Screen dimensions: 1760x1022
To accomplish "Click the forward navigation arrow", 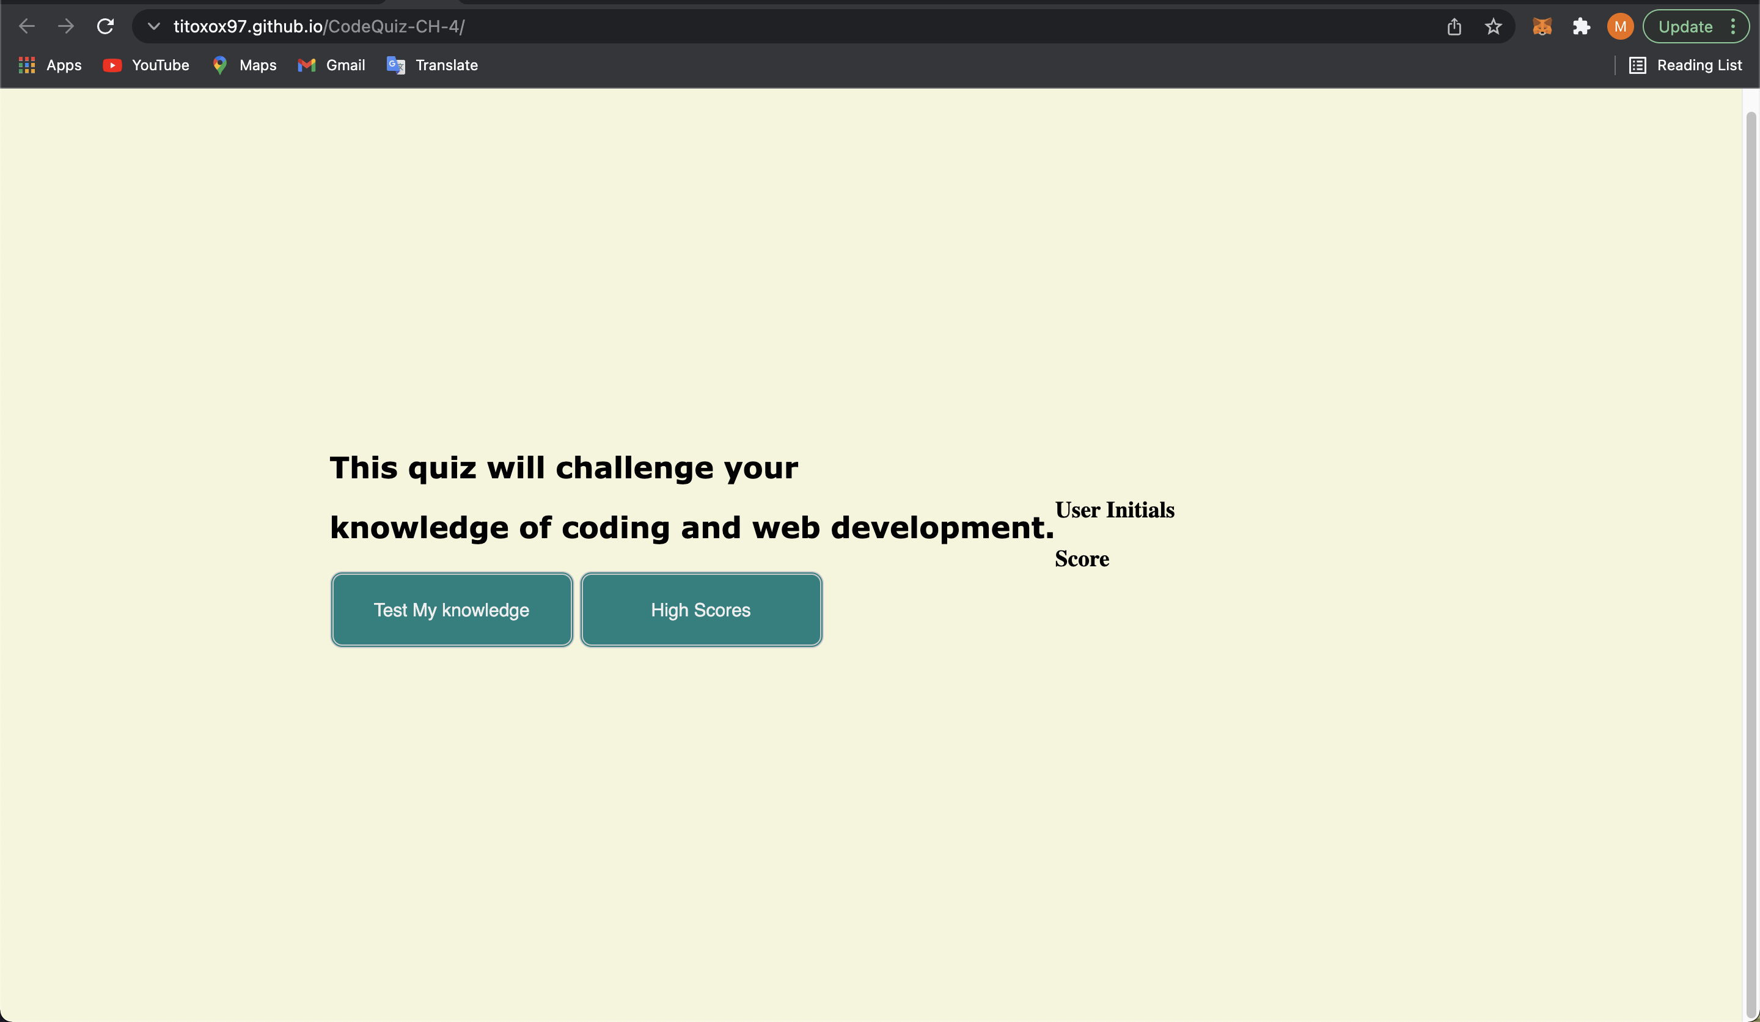I will 65,26.
